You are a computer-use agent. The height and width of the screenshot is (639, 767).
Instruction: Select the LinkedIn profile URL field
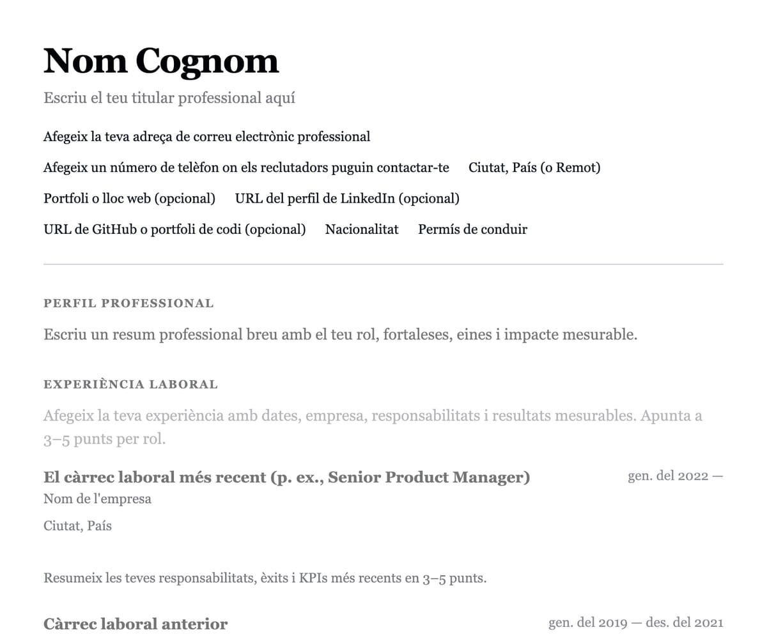point(347,199)
